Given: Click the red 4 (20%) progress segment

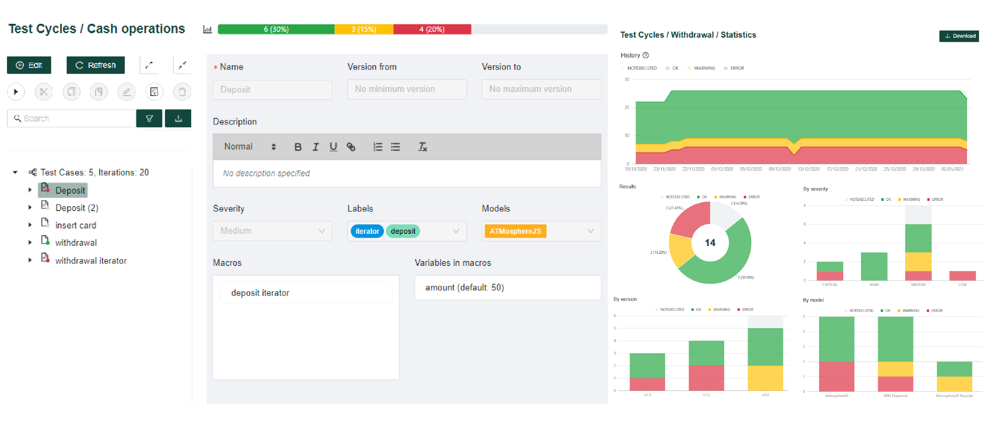Looking at the screenshot, I should click(432, 29).
